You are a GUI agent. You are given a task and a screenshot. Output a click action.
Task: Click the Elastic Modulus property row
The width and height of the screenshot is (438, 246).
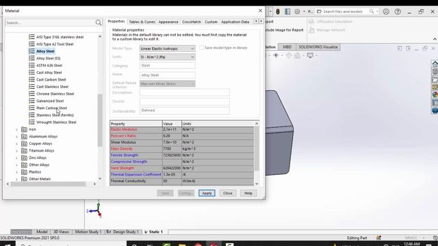click(182, 129)
